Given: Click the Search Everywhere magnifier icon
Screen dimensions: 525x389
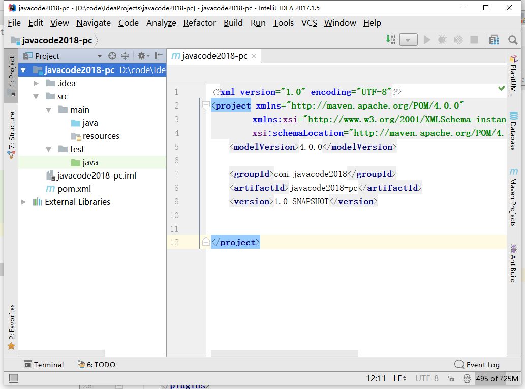Looking at the screenshot, I should coord(513,40).
